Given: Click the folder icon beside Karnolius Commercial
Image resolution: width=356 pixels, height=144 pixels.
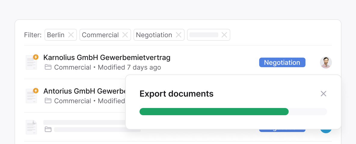Looking at the screenshot, I should (x=48, y=67).
